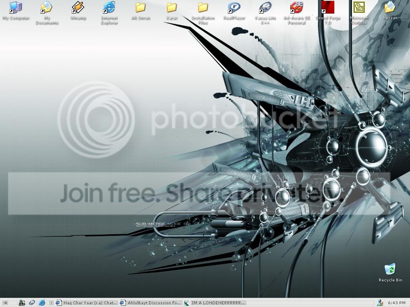The height and width of the screenshot is (307, 410).
Task: Expand the quick launch overflow arrows
Action: tap(51, 303)
